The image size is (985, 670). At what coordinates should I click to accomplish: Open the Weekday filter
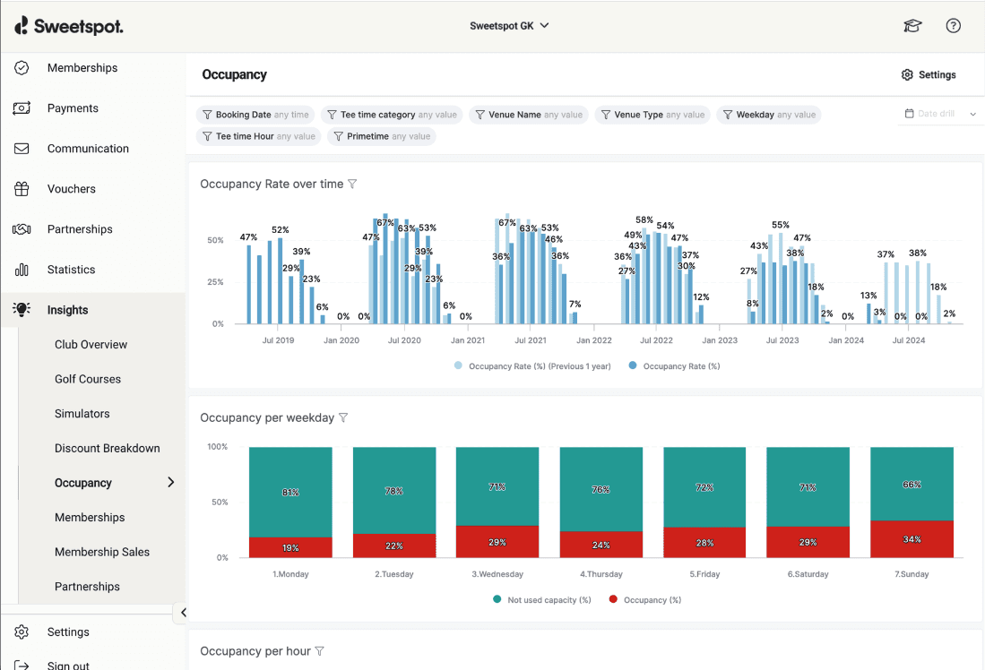click(769, 115)
